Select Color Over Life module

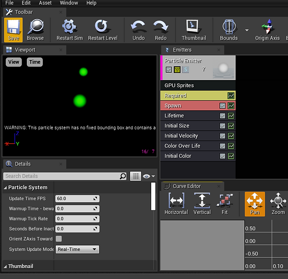tap(198, 146)
